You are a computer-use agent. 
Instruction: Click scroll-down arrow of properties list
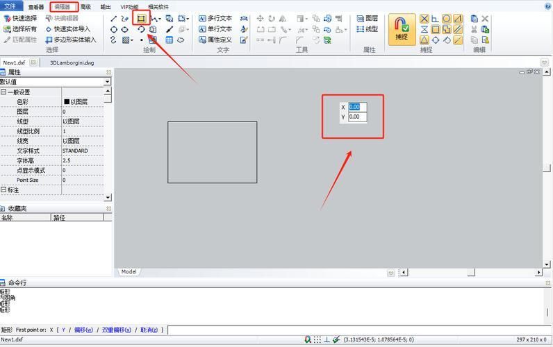pyautogui.click(x=108, y=197)
